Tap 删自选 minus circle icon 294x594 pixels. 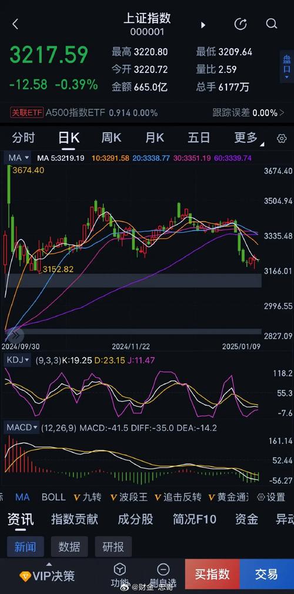[x=163, y=569]
